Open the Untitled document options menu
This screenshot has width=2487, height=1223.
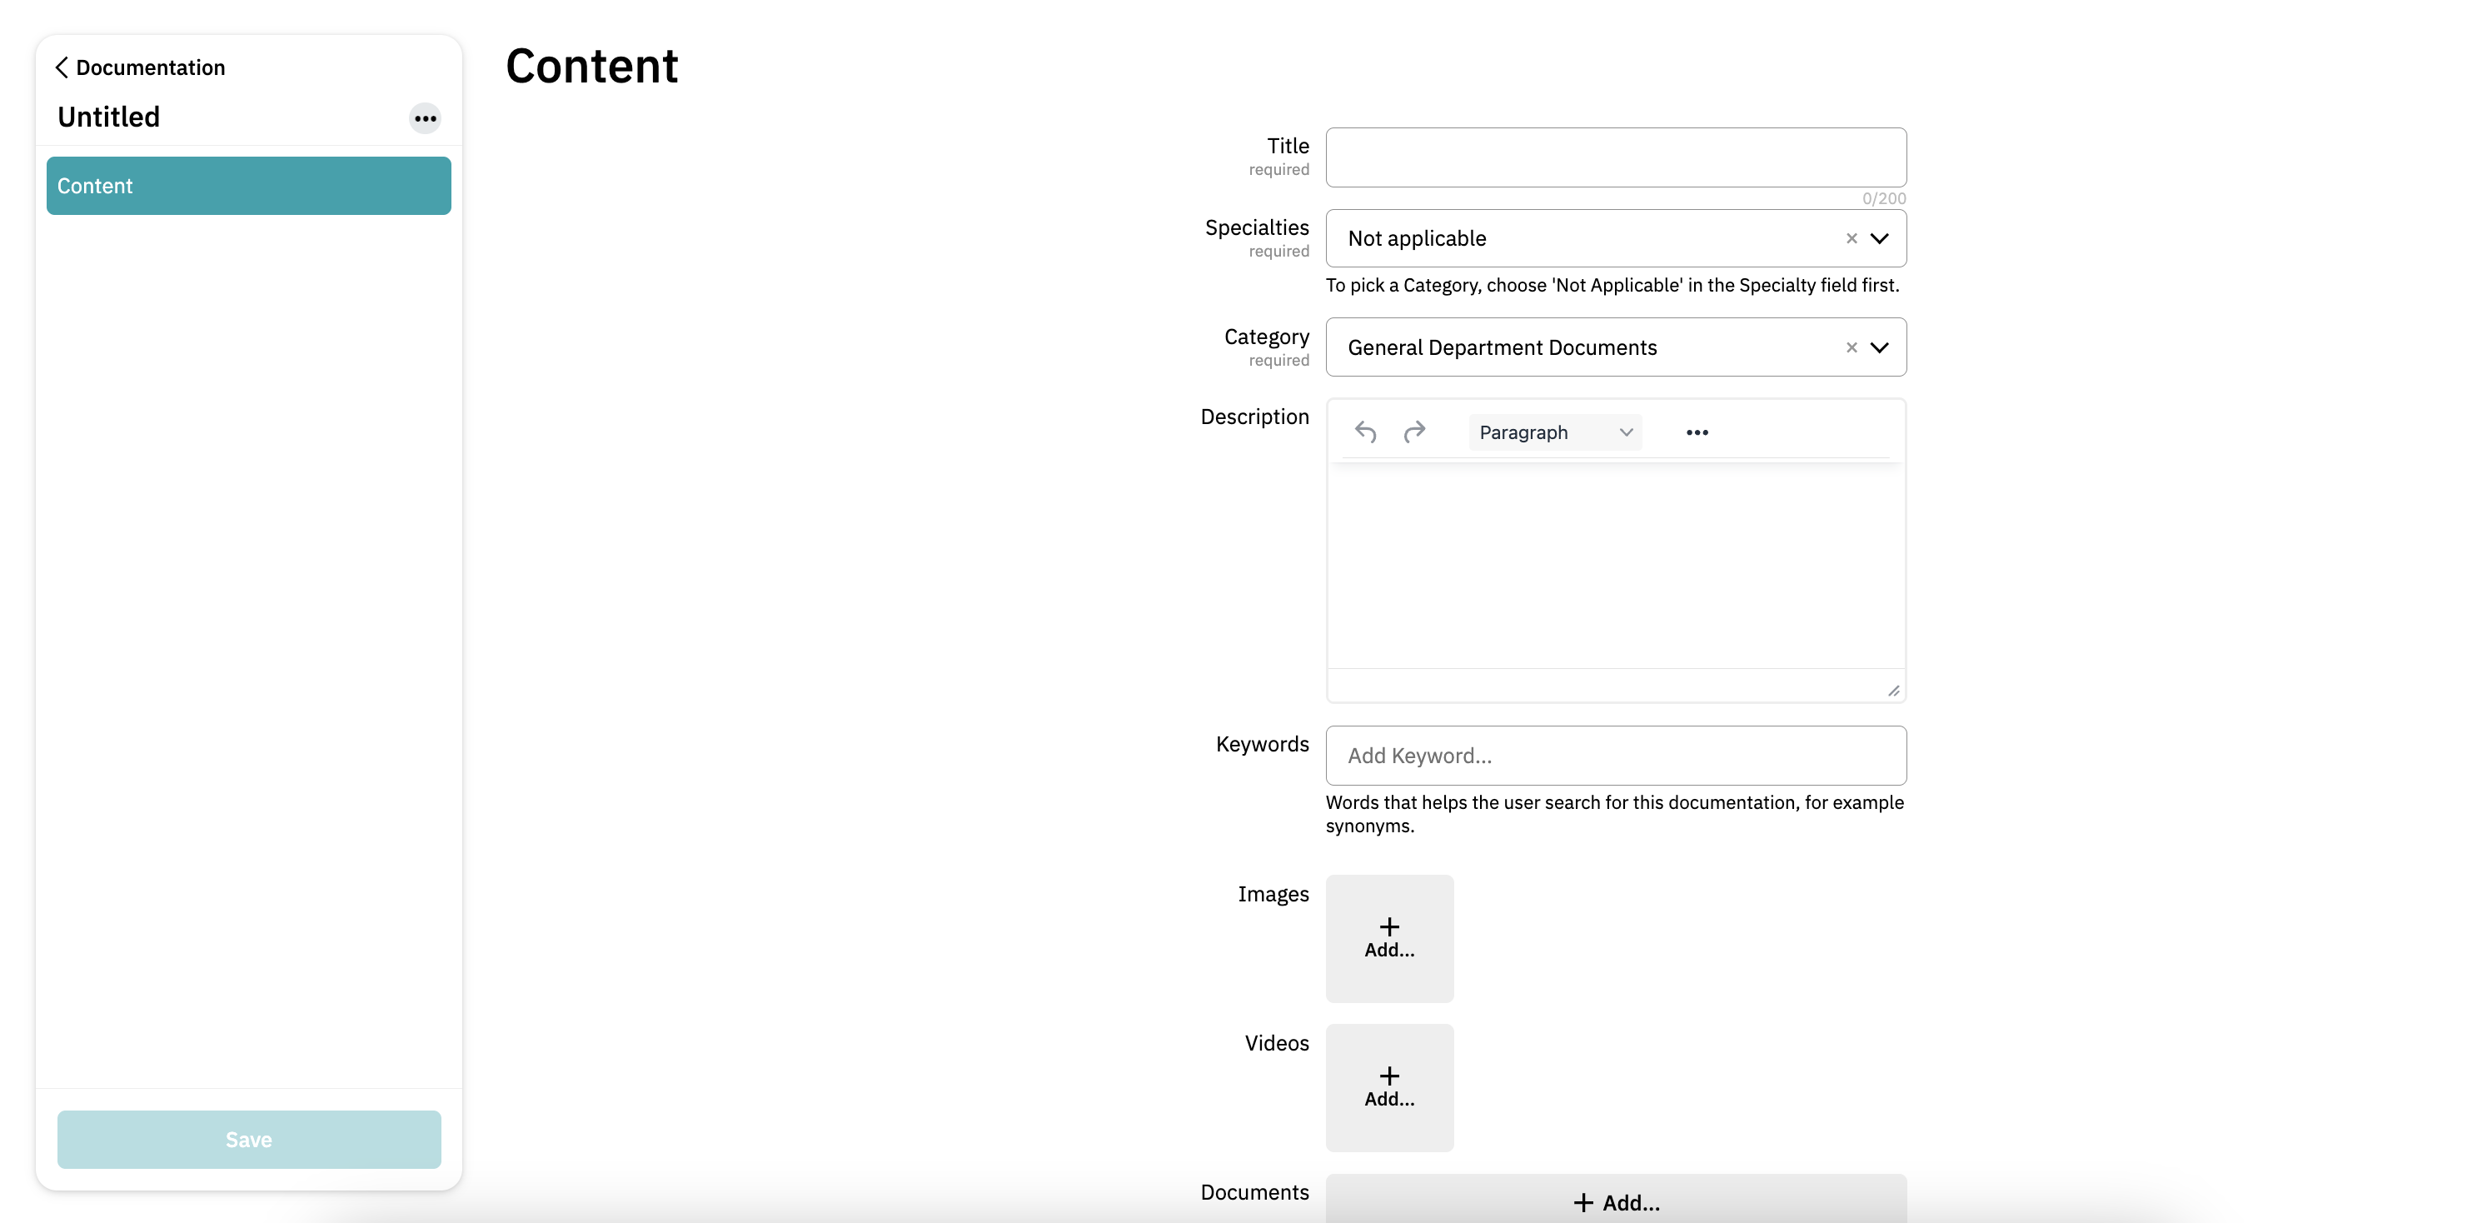point(425,119)
